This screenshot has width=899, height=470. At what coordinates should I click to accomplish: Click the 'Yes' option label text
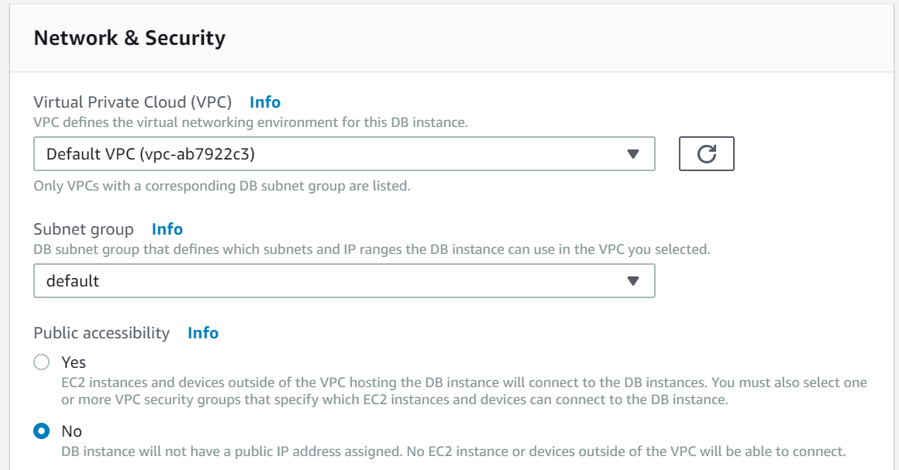pyautogui.click(x=74, y=362)
